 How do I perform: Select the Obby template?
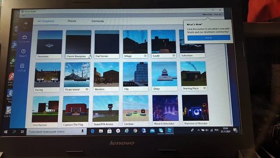coord(164,76)
